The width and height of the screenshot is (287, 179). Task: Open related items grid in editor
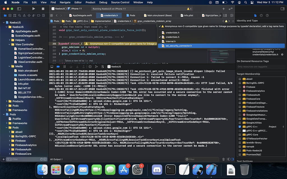click(x=52, y=15)
